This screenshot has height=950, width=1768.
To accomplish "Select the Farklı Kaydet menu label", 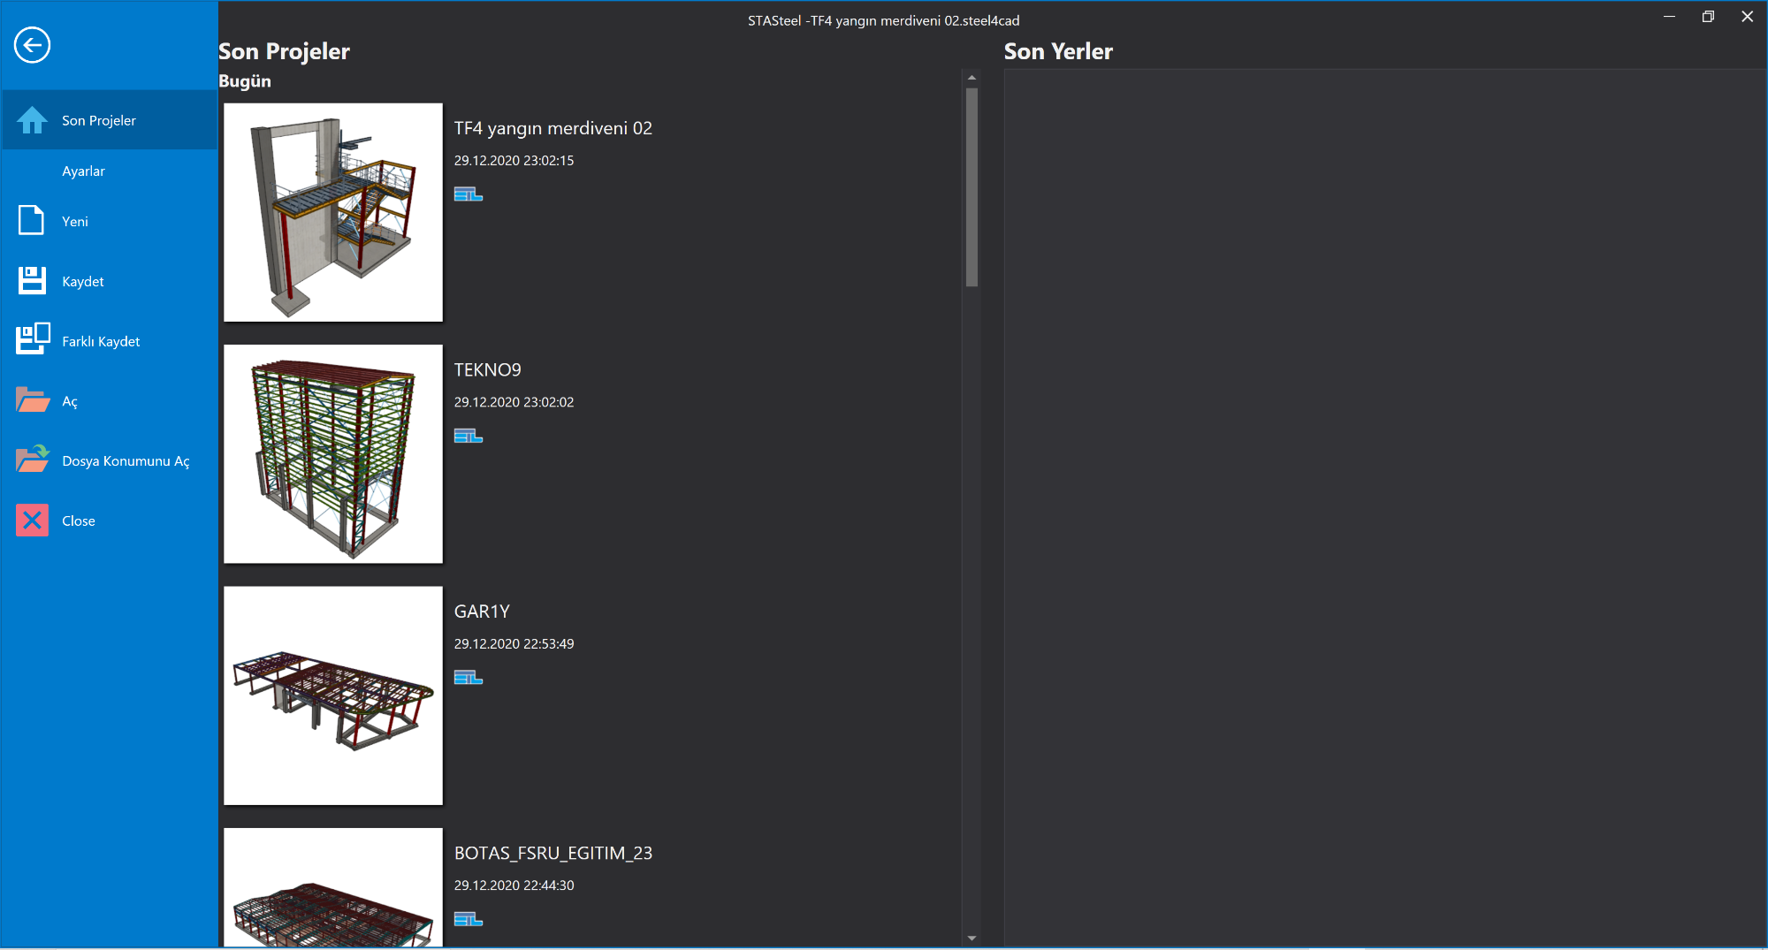I will (x=101, y=341).
